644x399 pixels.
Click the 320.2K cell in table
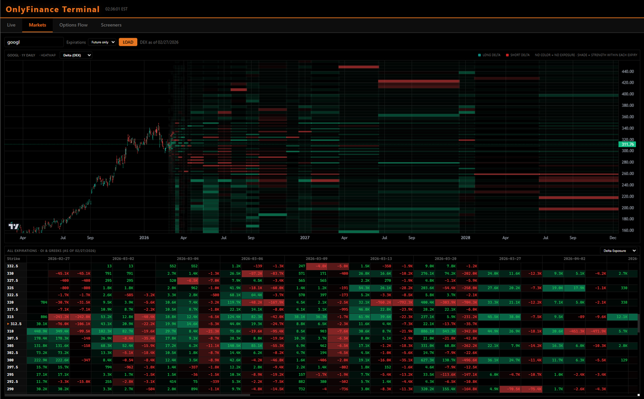point(424,389)
